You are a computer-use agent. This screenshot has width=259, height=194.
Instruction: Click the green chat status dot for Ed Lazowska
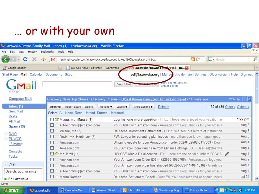click(x=5, y=179)
